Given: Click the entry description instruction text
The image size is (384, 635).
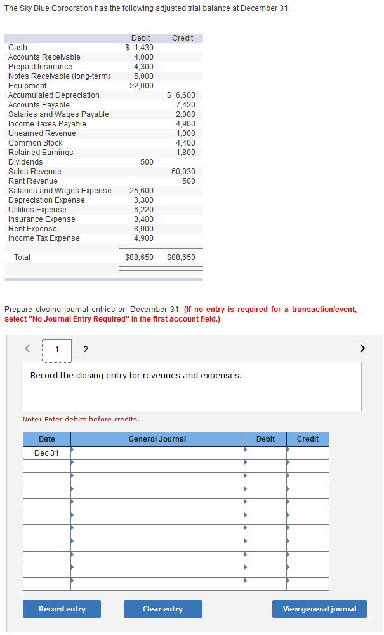Looking at the screenshot, I should coord(136,376).
